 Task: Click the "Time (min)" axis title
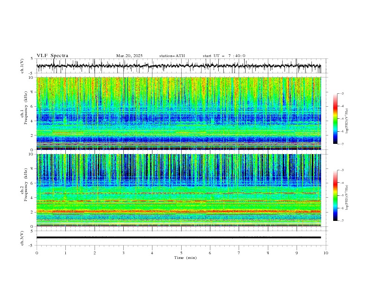185,258
